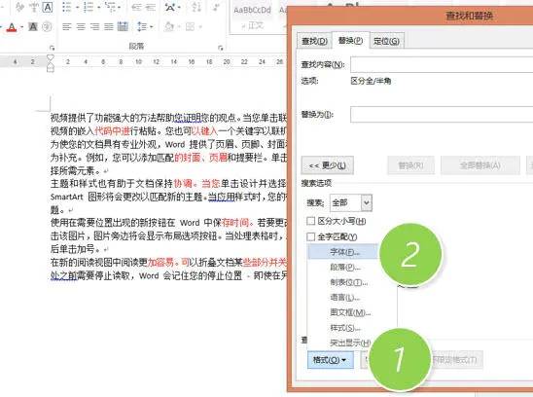
Task: Open the numbering dropdown arrow
Action: [x=98, y=7]
